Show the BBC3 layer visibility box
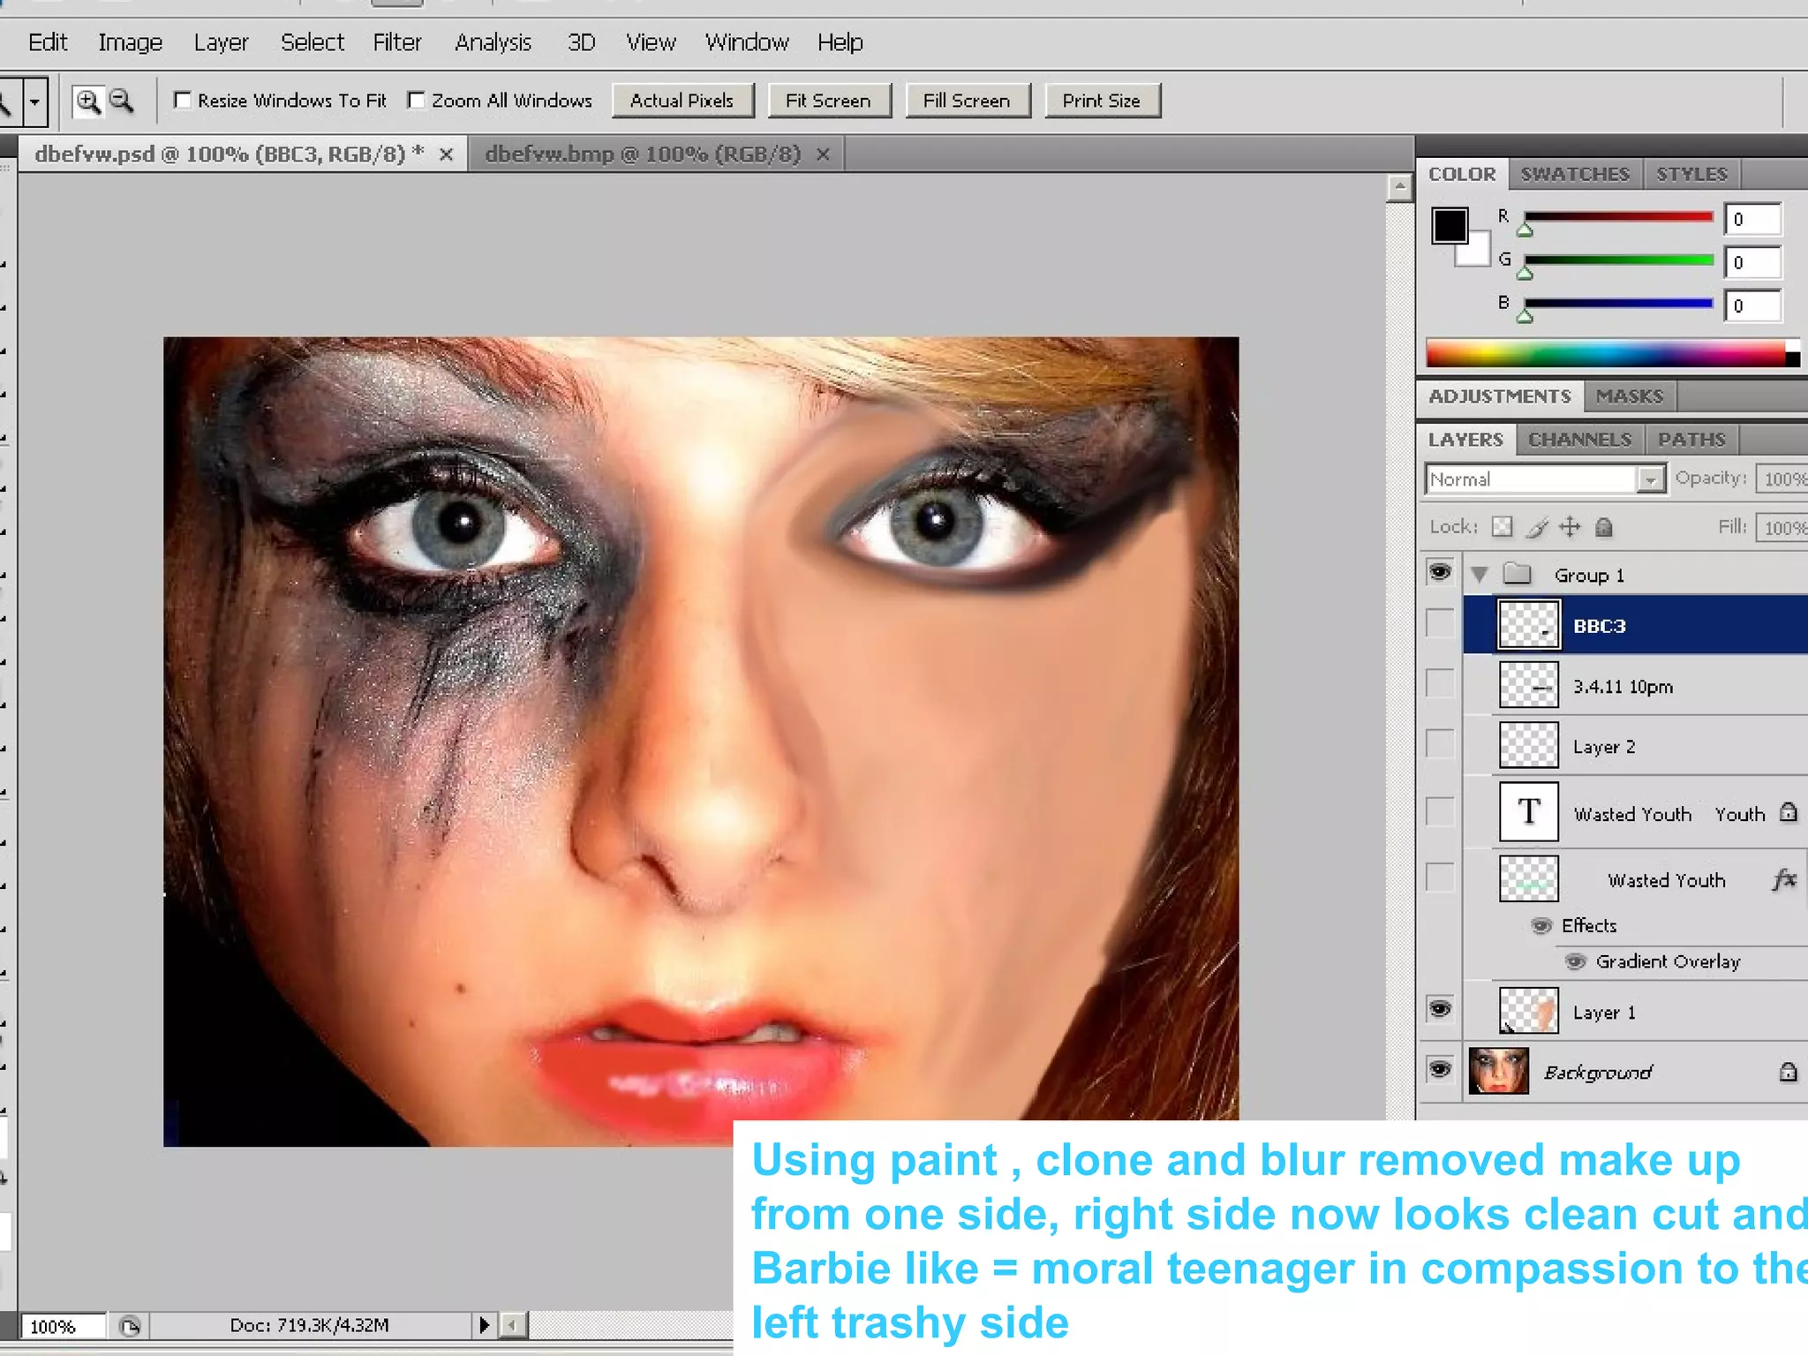The image size is (1808, 1356). 1440,623
